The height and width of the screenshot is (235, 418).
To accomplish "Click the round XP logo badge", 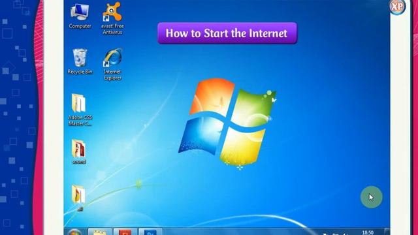I will 397,7.
